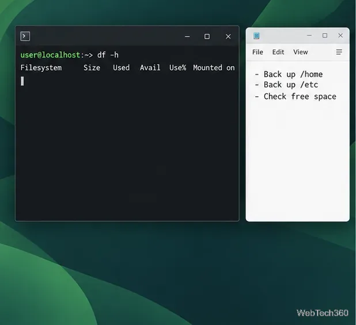
Task: Click the terminal prompt icon in the title bar
Action: click(25, 36)
